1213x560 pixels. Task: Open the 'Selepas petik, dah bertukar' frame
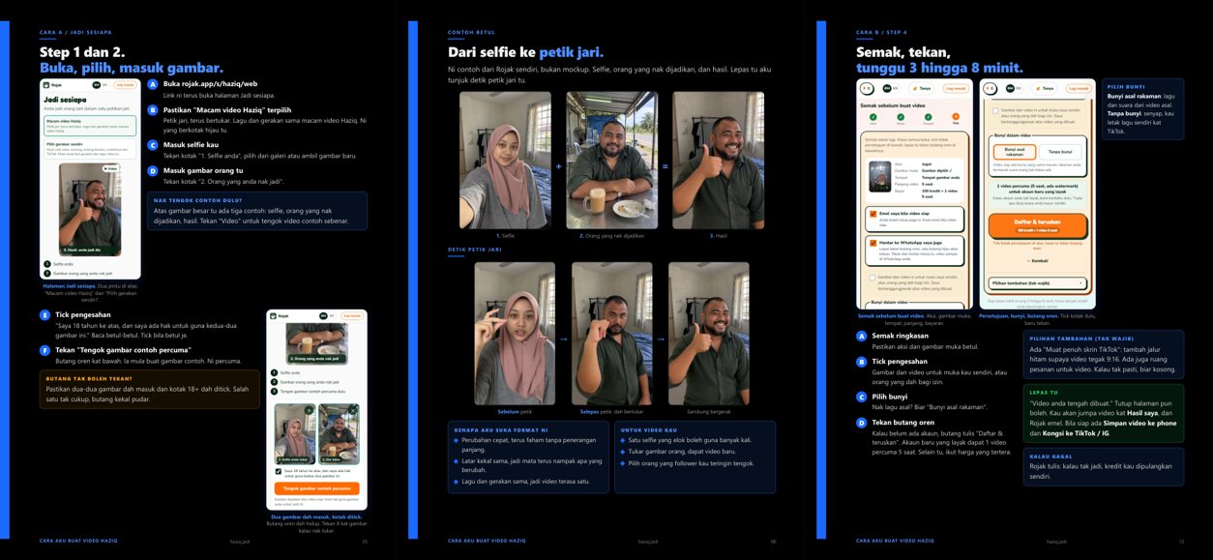pyautogui.click(x=611, y=333)
